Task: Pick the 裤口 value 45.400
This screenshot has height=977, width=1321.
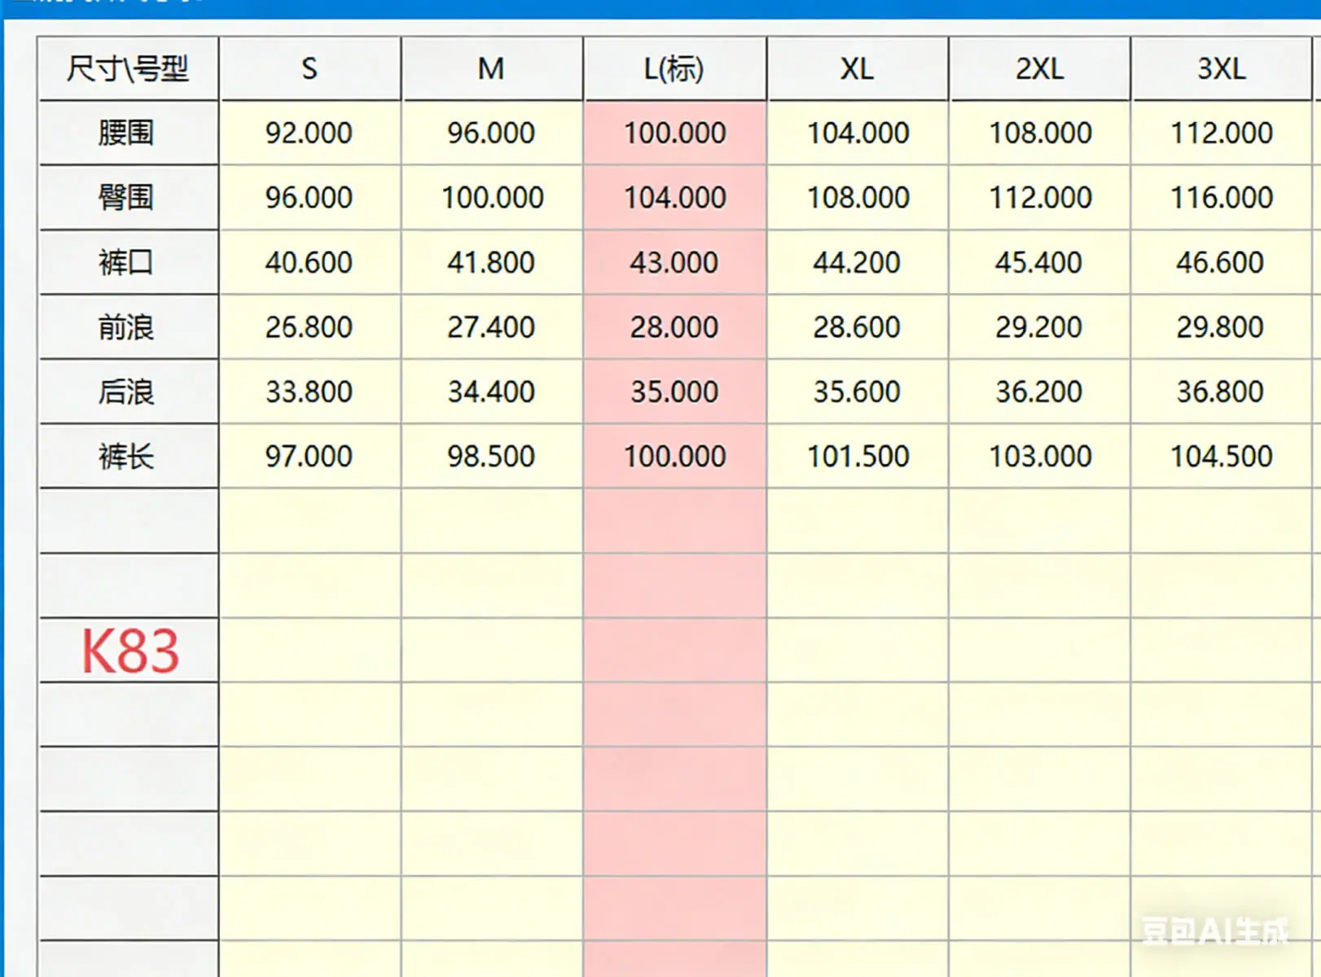Action: click(x=1040, y=262)
